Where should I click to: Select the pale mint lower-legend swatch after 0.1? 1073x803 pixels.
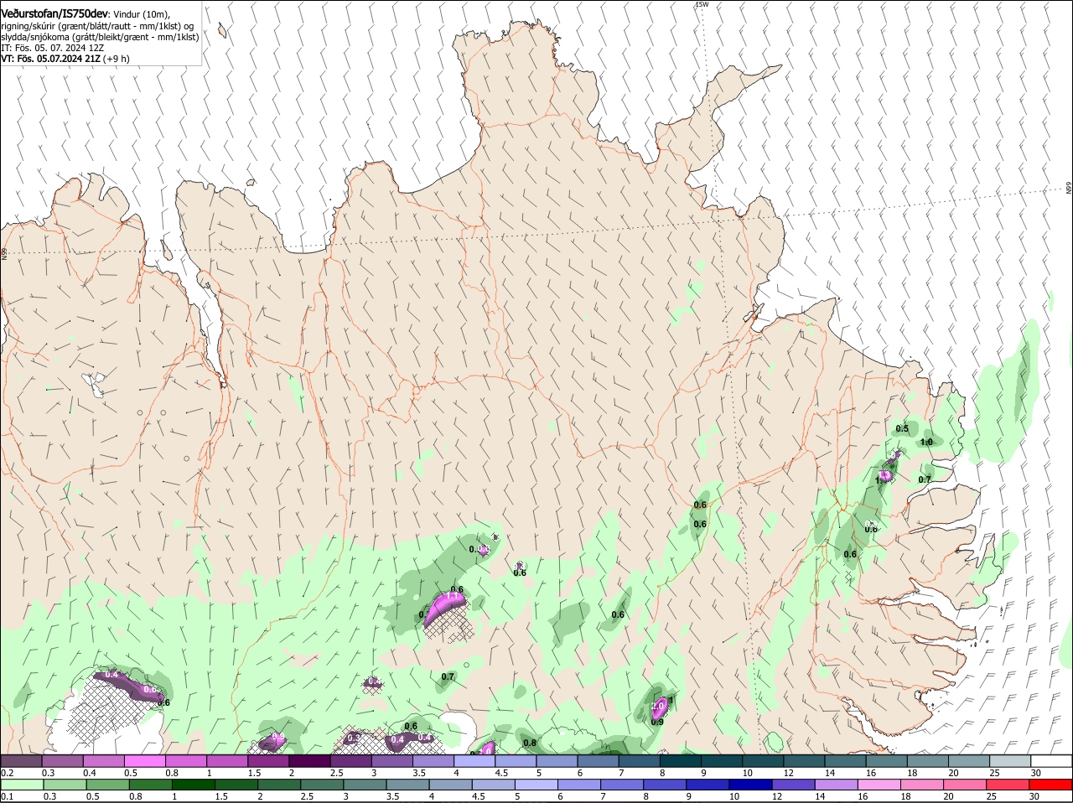tap(22, 785)
